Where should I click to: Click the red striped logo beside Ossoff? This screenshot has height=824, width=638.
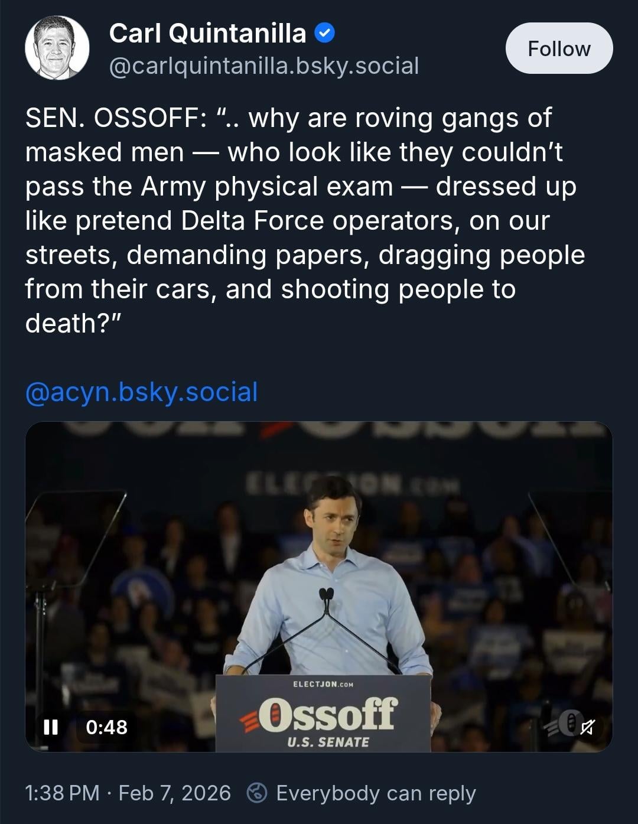[x=250, y=716]
